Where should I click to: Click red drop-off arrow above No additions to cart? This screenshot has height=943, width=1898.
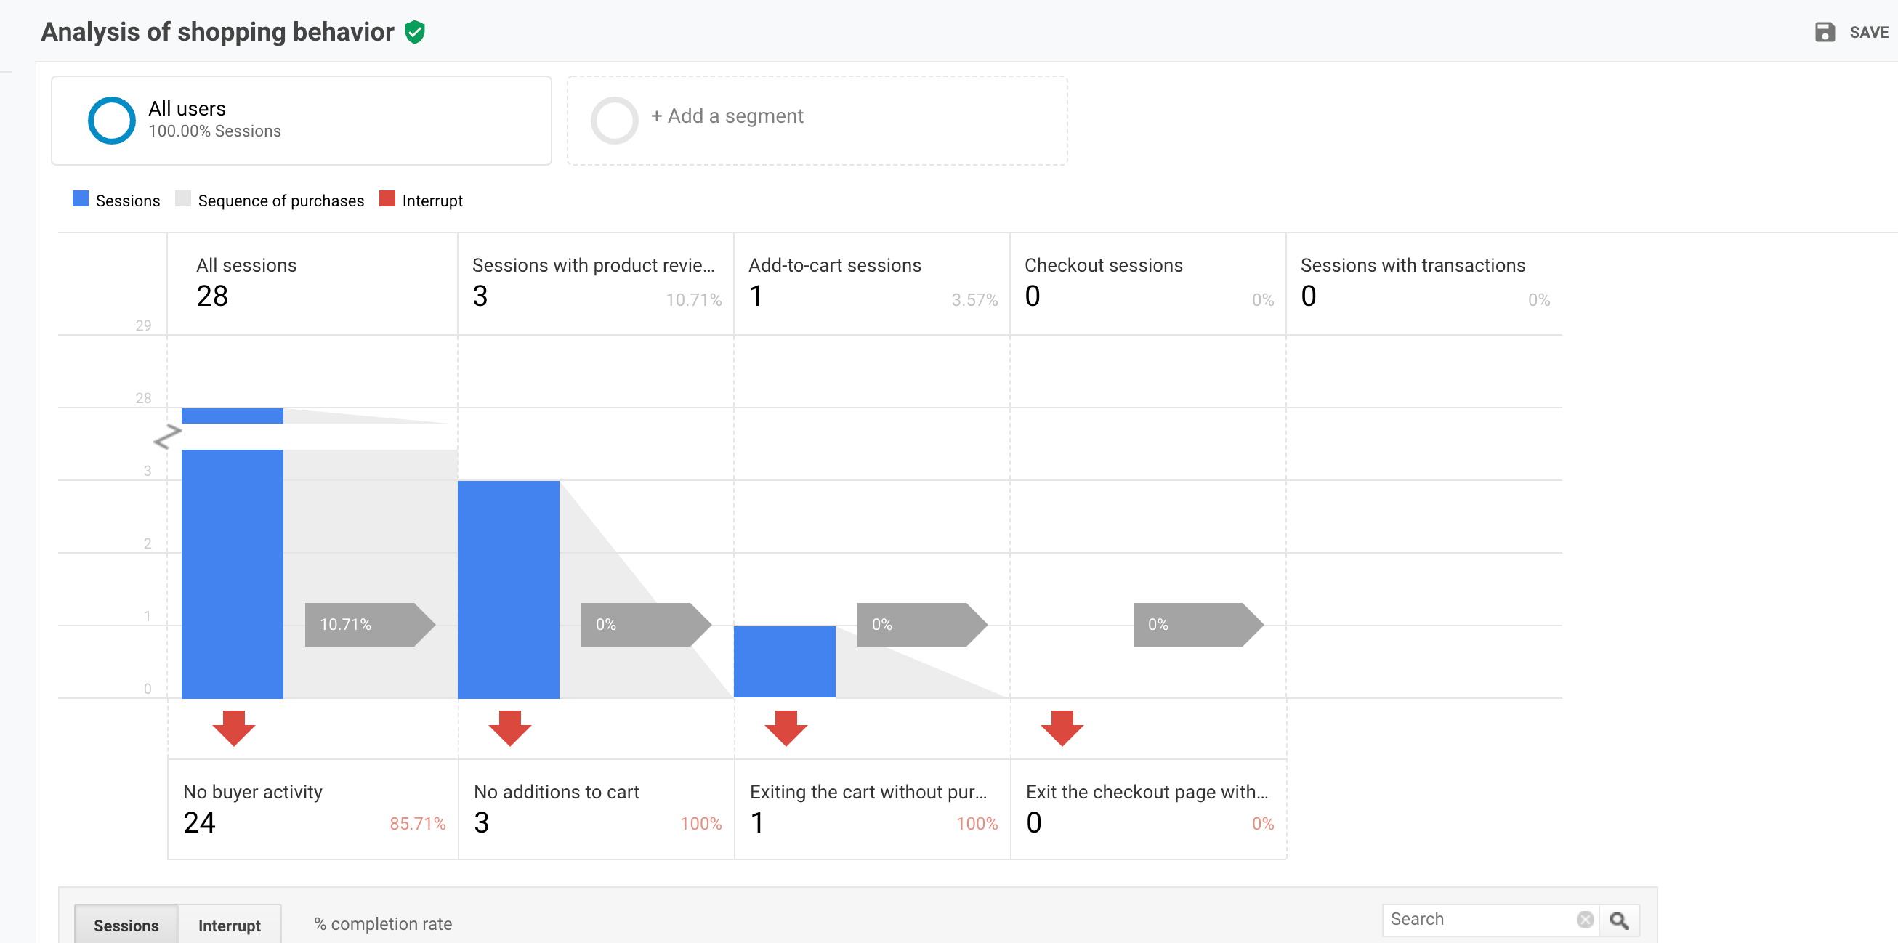pyautogui.click(x=510, y=728)
